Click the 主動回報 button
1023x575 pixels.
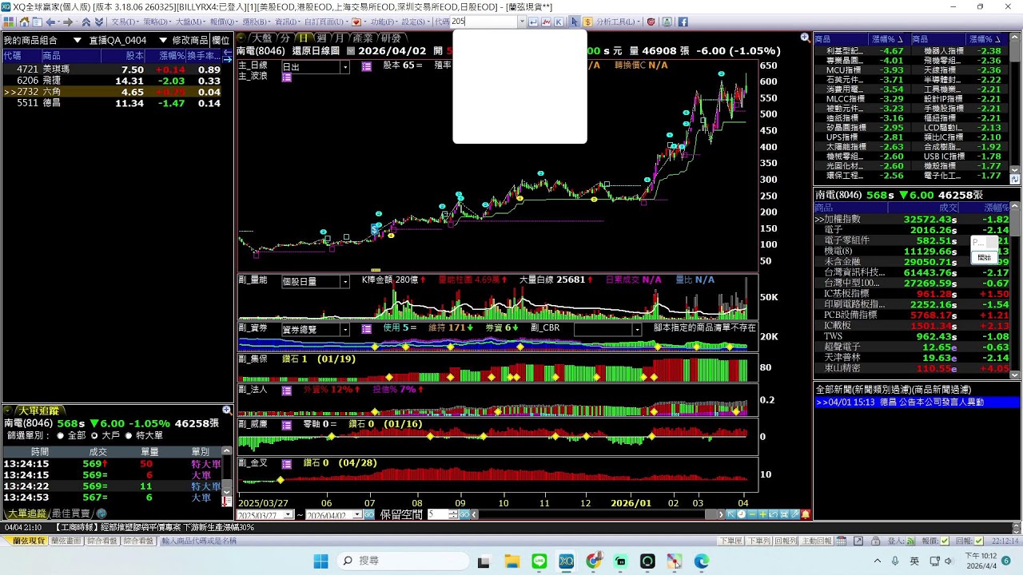coord(817,541)
